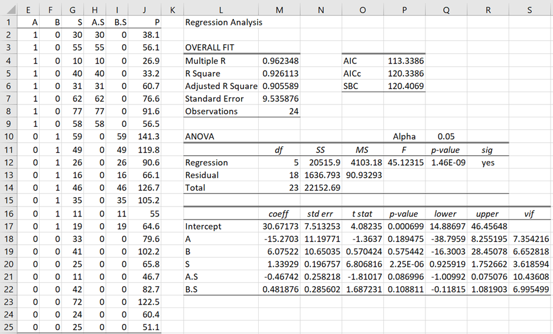Select row 1 header
Viewport: 553px width, 334px height.
[8, 22]
